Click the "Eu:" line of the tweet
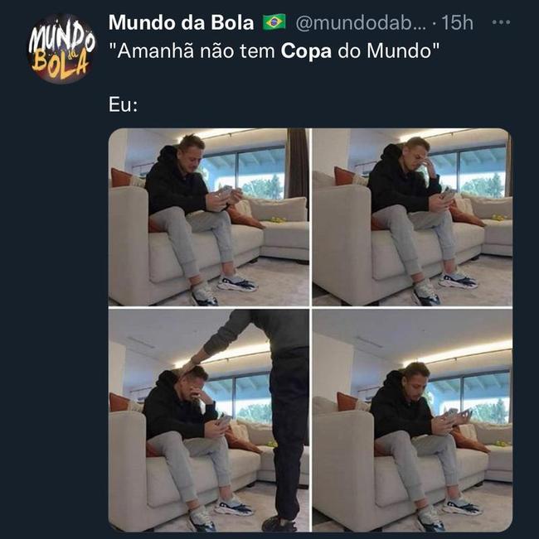539x539 pixels. (124, 105)
